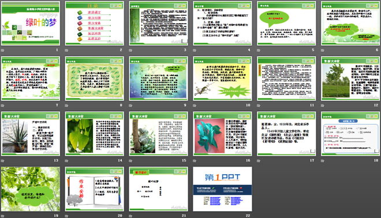Select slide 16 thumbnail with teal leaves on red

(x=222, y=134)
